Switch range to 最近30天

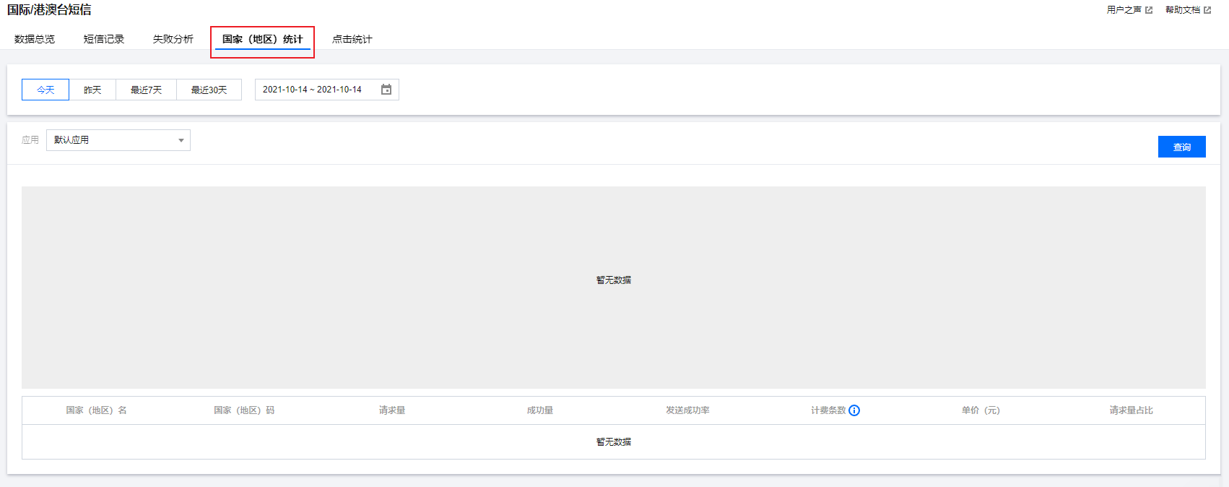(x=209, y=90)
